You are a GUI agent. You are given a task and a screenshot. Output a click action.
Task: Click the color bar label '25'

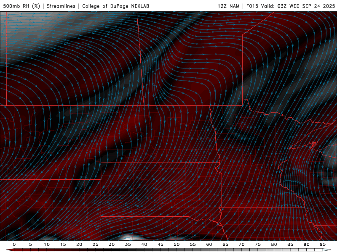(x=96, y=244)
